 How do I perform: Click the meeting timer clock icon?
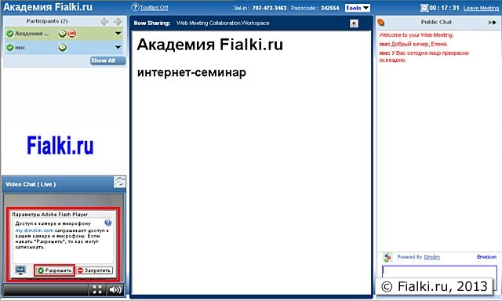pyautogui.click(x=424, y=8)
